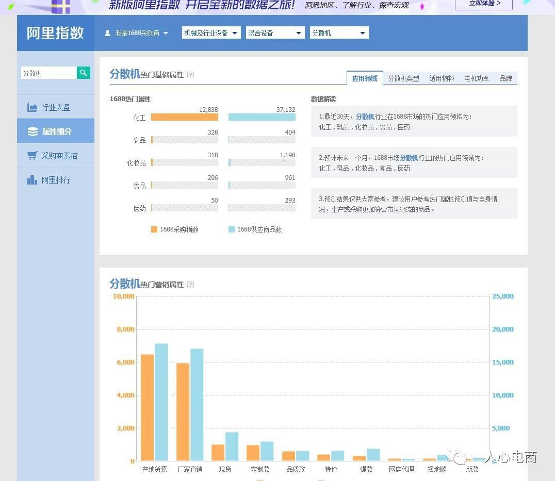The width and height of the screenshot is (555, 481).
Task: Switch to the 分散机类型 tab
Action: (404, 78)
